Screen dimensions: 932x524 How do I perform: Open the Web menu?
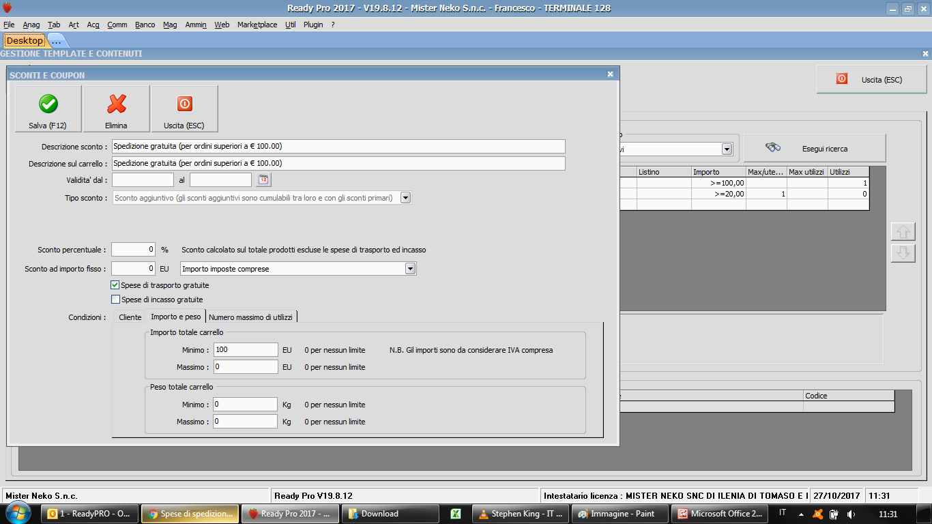tap(222, 25)
